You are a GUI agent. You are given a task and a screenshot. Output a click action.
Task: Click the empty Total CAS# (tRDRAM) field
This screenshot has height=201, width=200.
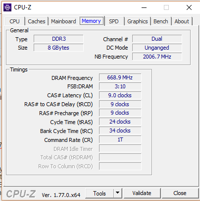pyautogui.click(x=120, y=157)
